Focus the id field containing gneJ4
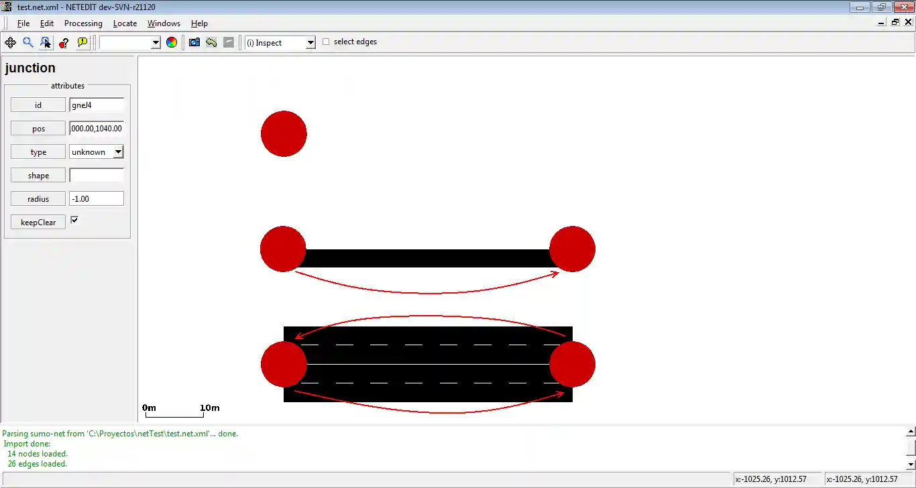Viewport: 916px width, 488px height. pyautogui.click(x=97, y=105)
